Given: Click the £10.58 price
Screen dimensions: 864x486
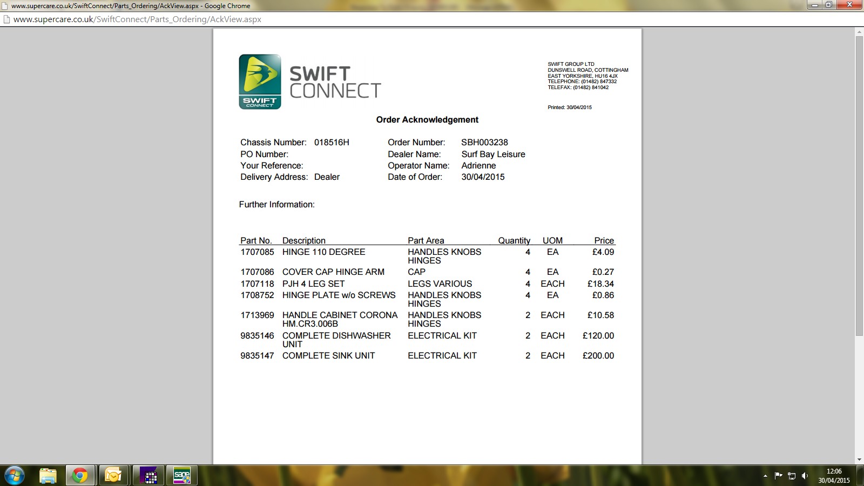Looking at the screenshot, I should (600, 315).
